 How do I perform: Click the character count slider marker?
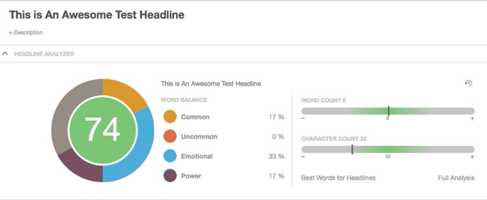click(352, 149)
